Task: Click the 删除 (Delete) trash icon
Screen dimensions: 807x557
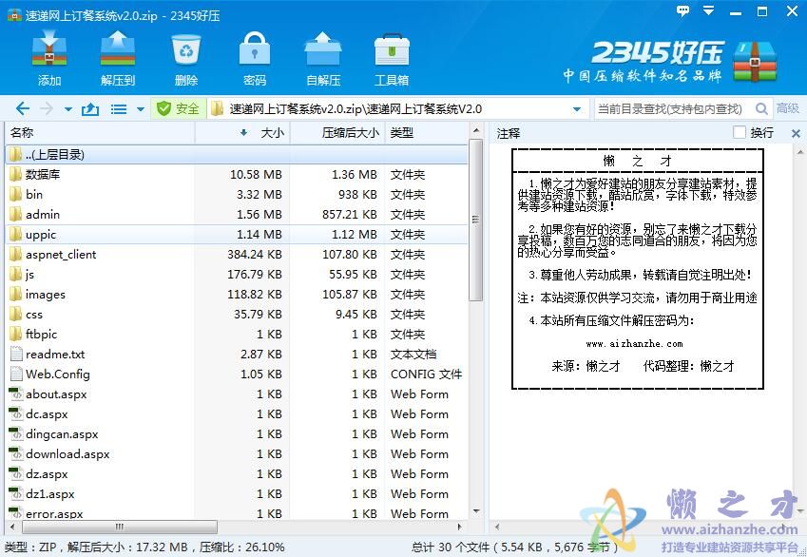Action: [x=185, y=48]
